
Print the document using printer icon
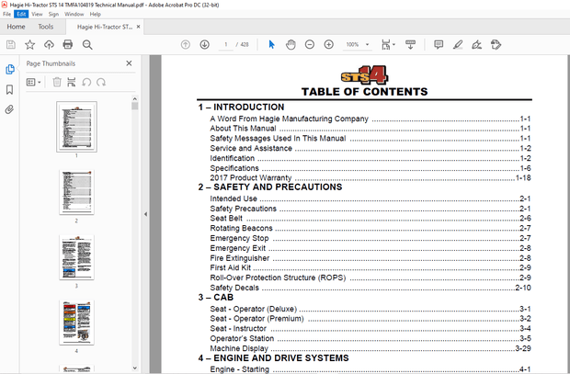pyautogui.click(x=68, y=45)
